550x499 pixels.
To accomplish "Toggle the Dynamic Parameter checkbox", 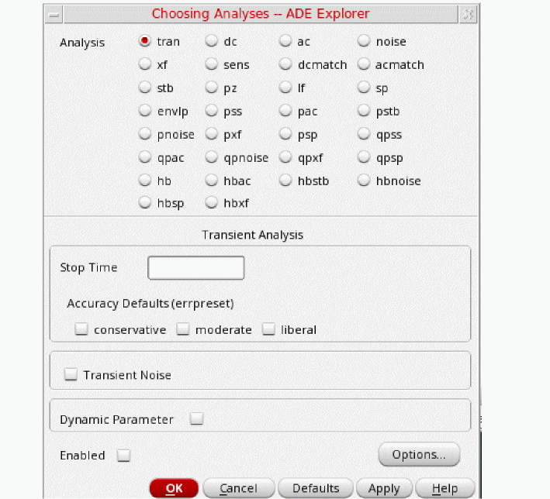I will tap(196, 418).
